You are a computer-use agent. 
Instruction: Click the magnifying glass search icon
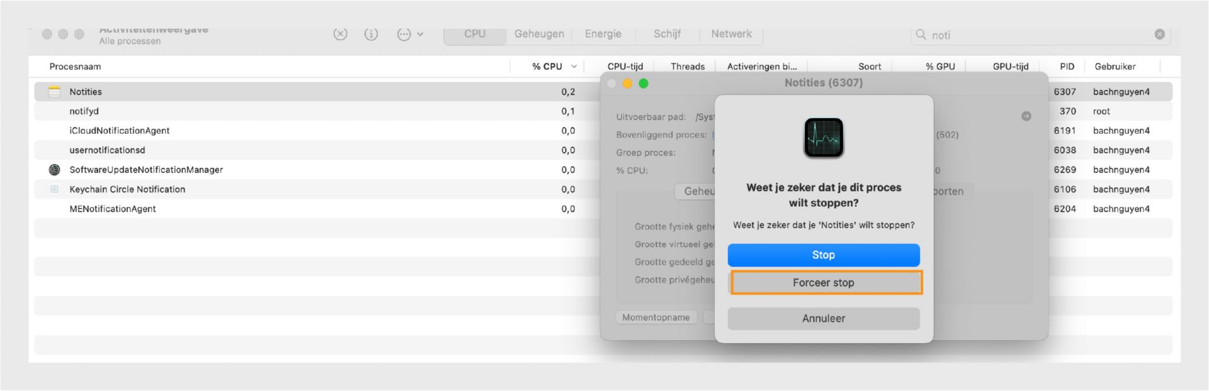[921, 35]
